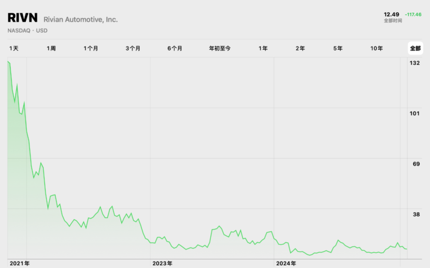
Task: Switch to the 10年 view
Action: pos(377,48)
